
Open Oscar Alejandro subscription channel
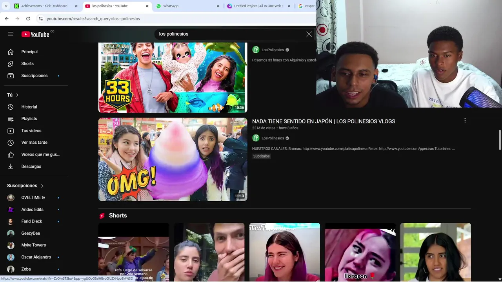[35, 257]
